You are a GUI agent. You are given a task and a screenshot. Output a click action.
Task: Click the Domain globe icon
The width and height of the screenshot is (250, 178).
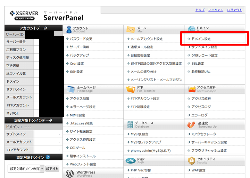point(191,29)
